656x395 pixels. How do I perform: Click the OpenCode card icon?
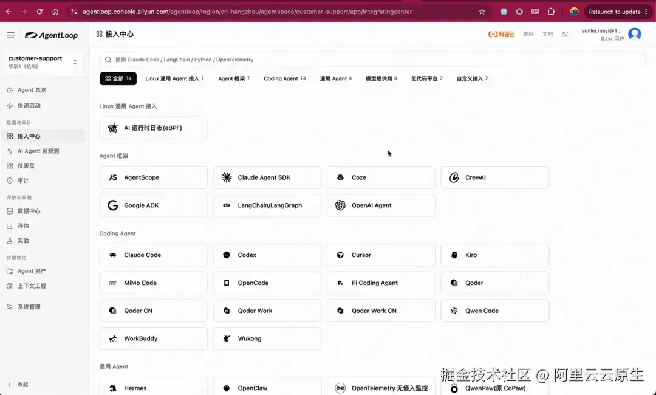point(227,283)
